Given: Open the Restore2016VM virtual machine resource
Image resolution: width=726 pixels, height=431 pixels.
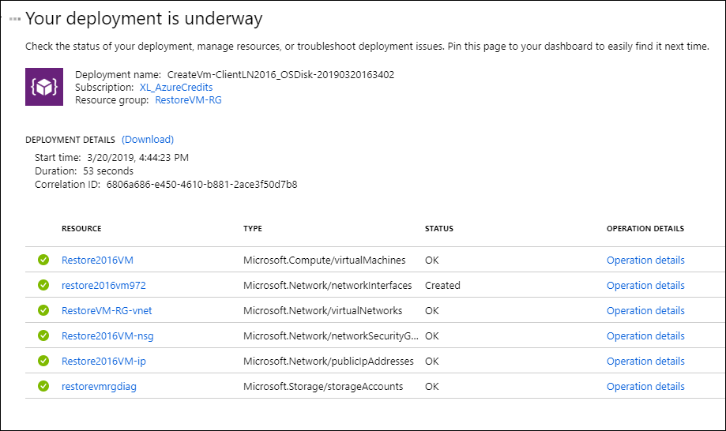Looking at the screenshot, I should click(x=97, y=260).
